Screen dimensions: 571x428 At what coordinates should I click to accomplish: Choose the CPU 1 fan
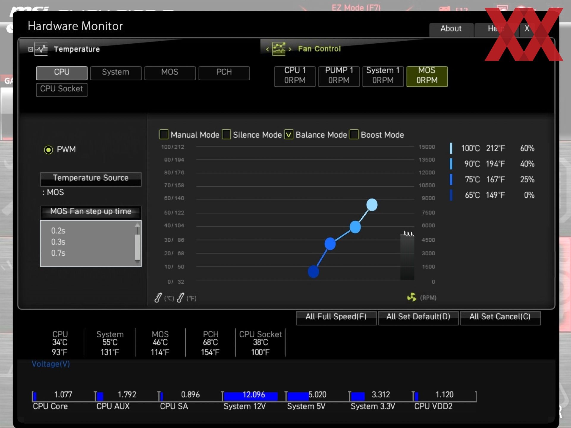[295, 76]
